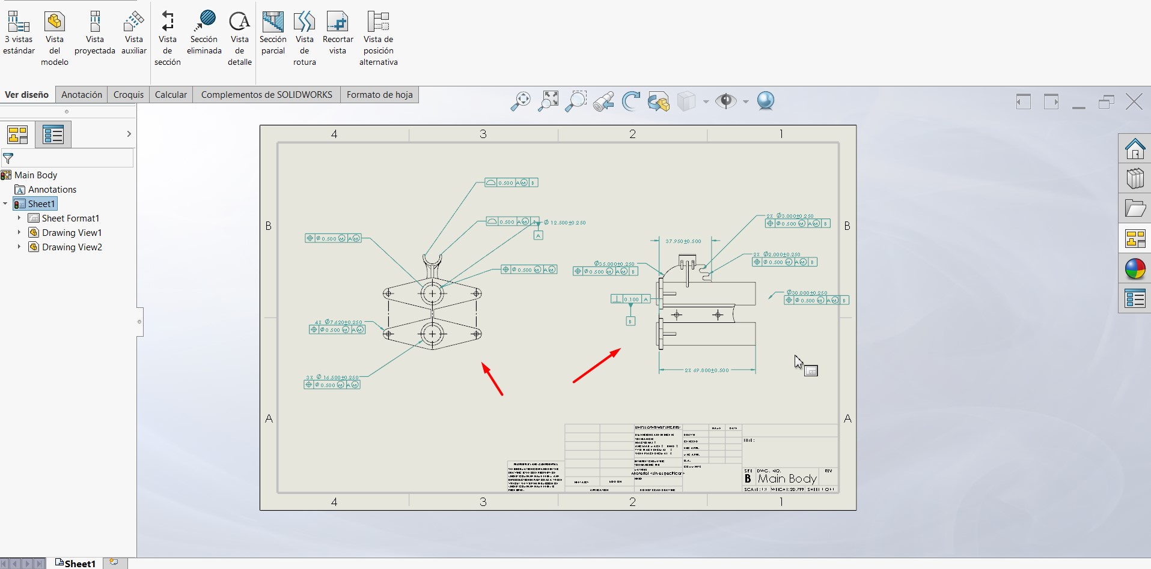Open the SOLIDWORKS Resources home icon
This screenshot has width=1151, height=569.
[x=1135, y=148]
